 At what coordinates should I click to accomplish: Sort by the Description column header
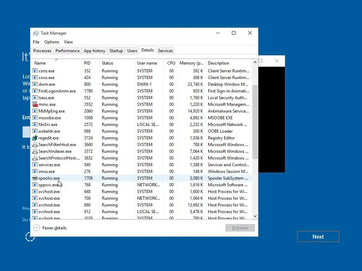[229, 63]
